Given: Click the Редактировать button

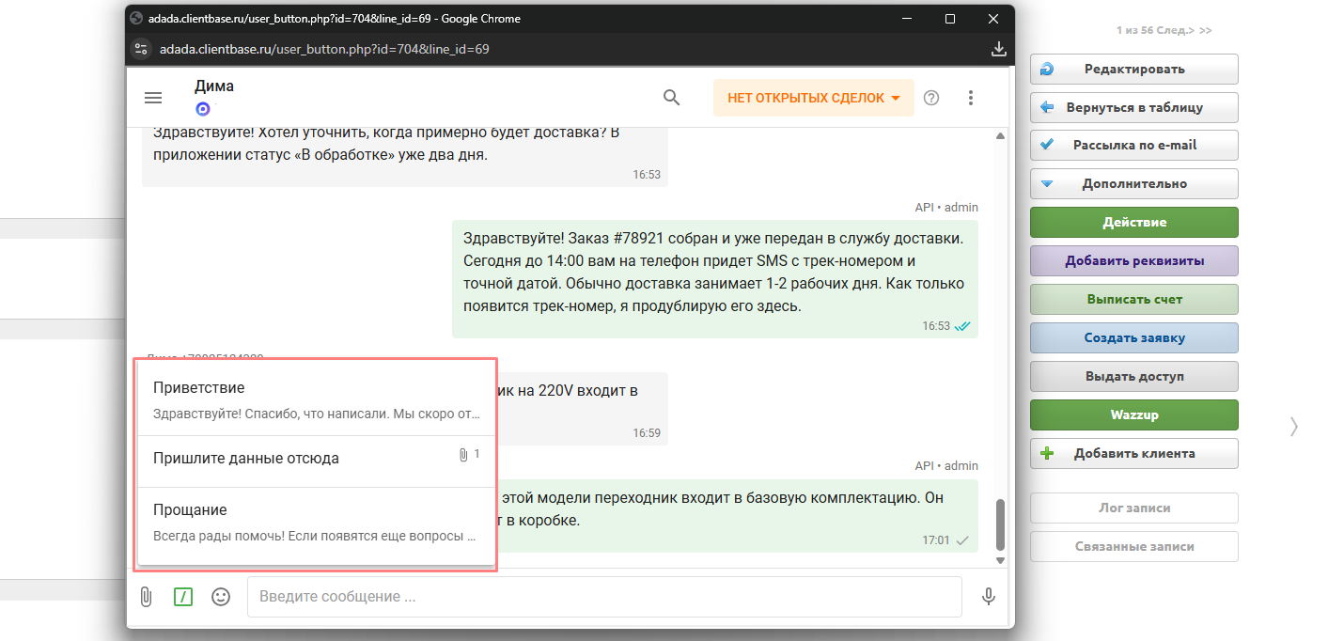Looking at the screenshot, I should point(1133,69).
